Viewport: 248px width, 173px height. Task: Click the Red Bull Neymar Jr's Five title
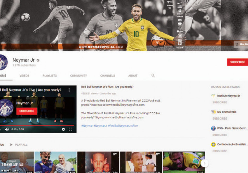point(107,87)
